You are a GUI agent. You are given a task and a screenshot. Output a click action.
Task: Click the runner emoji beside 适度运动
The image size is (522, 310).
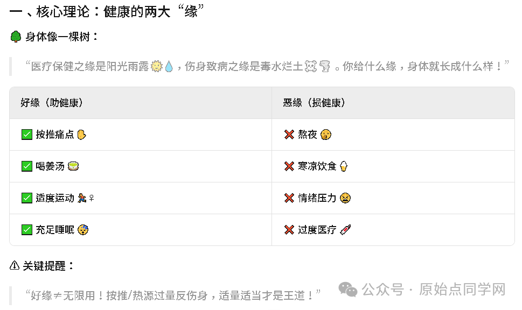point(82,198)
